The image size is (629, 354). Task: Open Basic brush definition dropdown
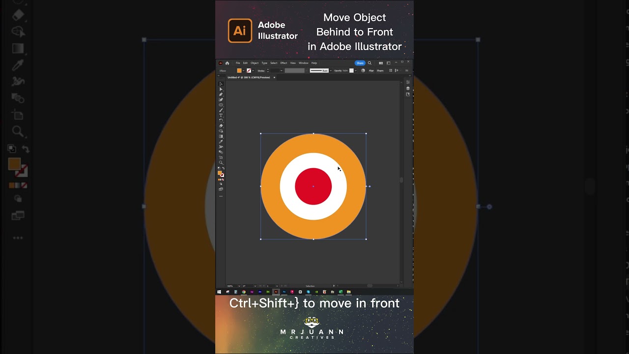331,71
